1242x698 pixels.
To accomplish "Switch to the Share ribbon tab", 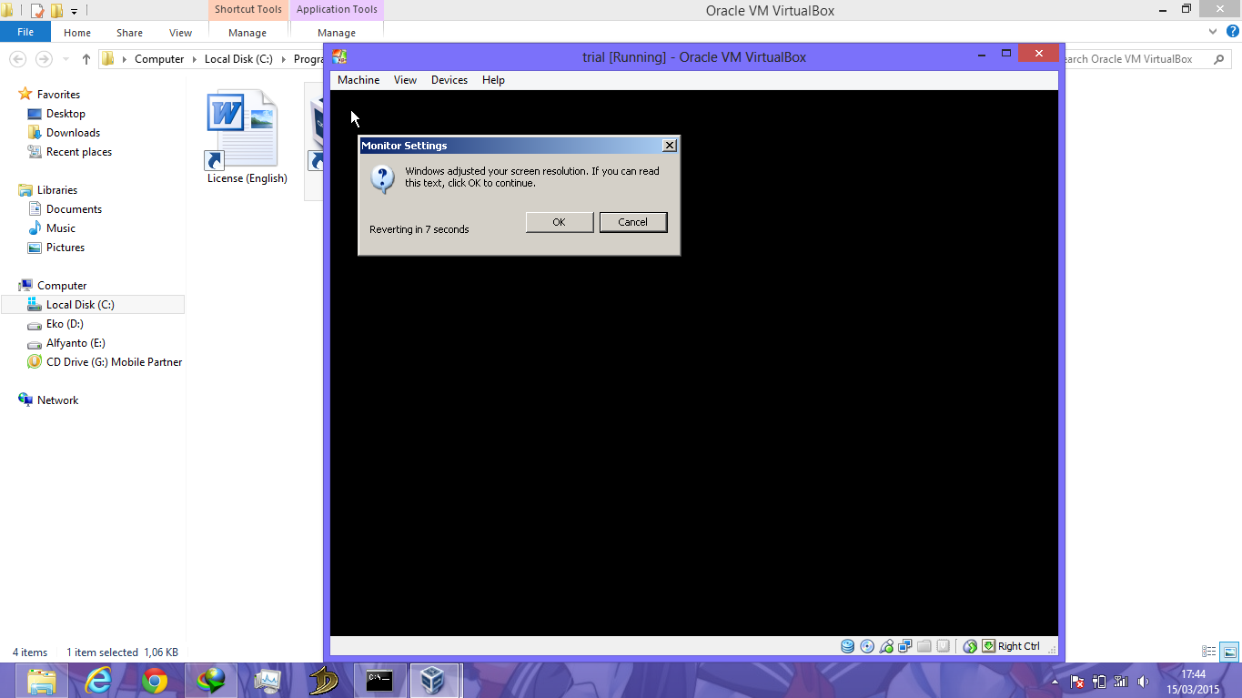I will tap(129, 33).
